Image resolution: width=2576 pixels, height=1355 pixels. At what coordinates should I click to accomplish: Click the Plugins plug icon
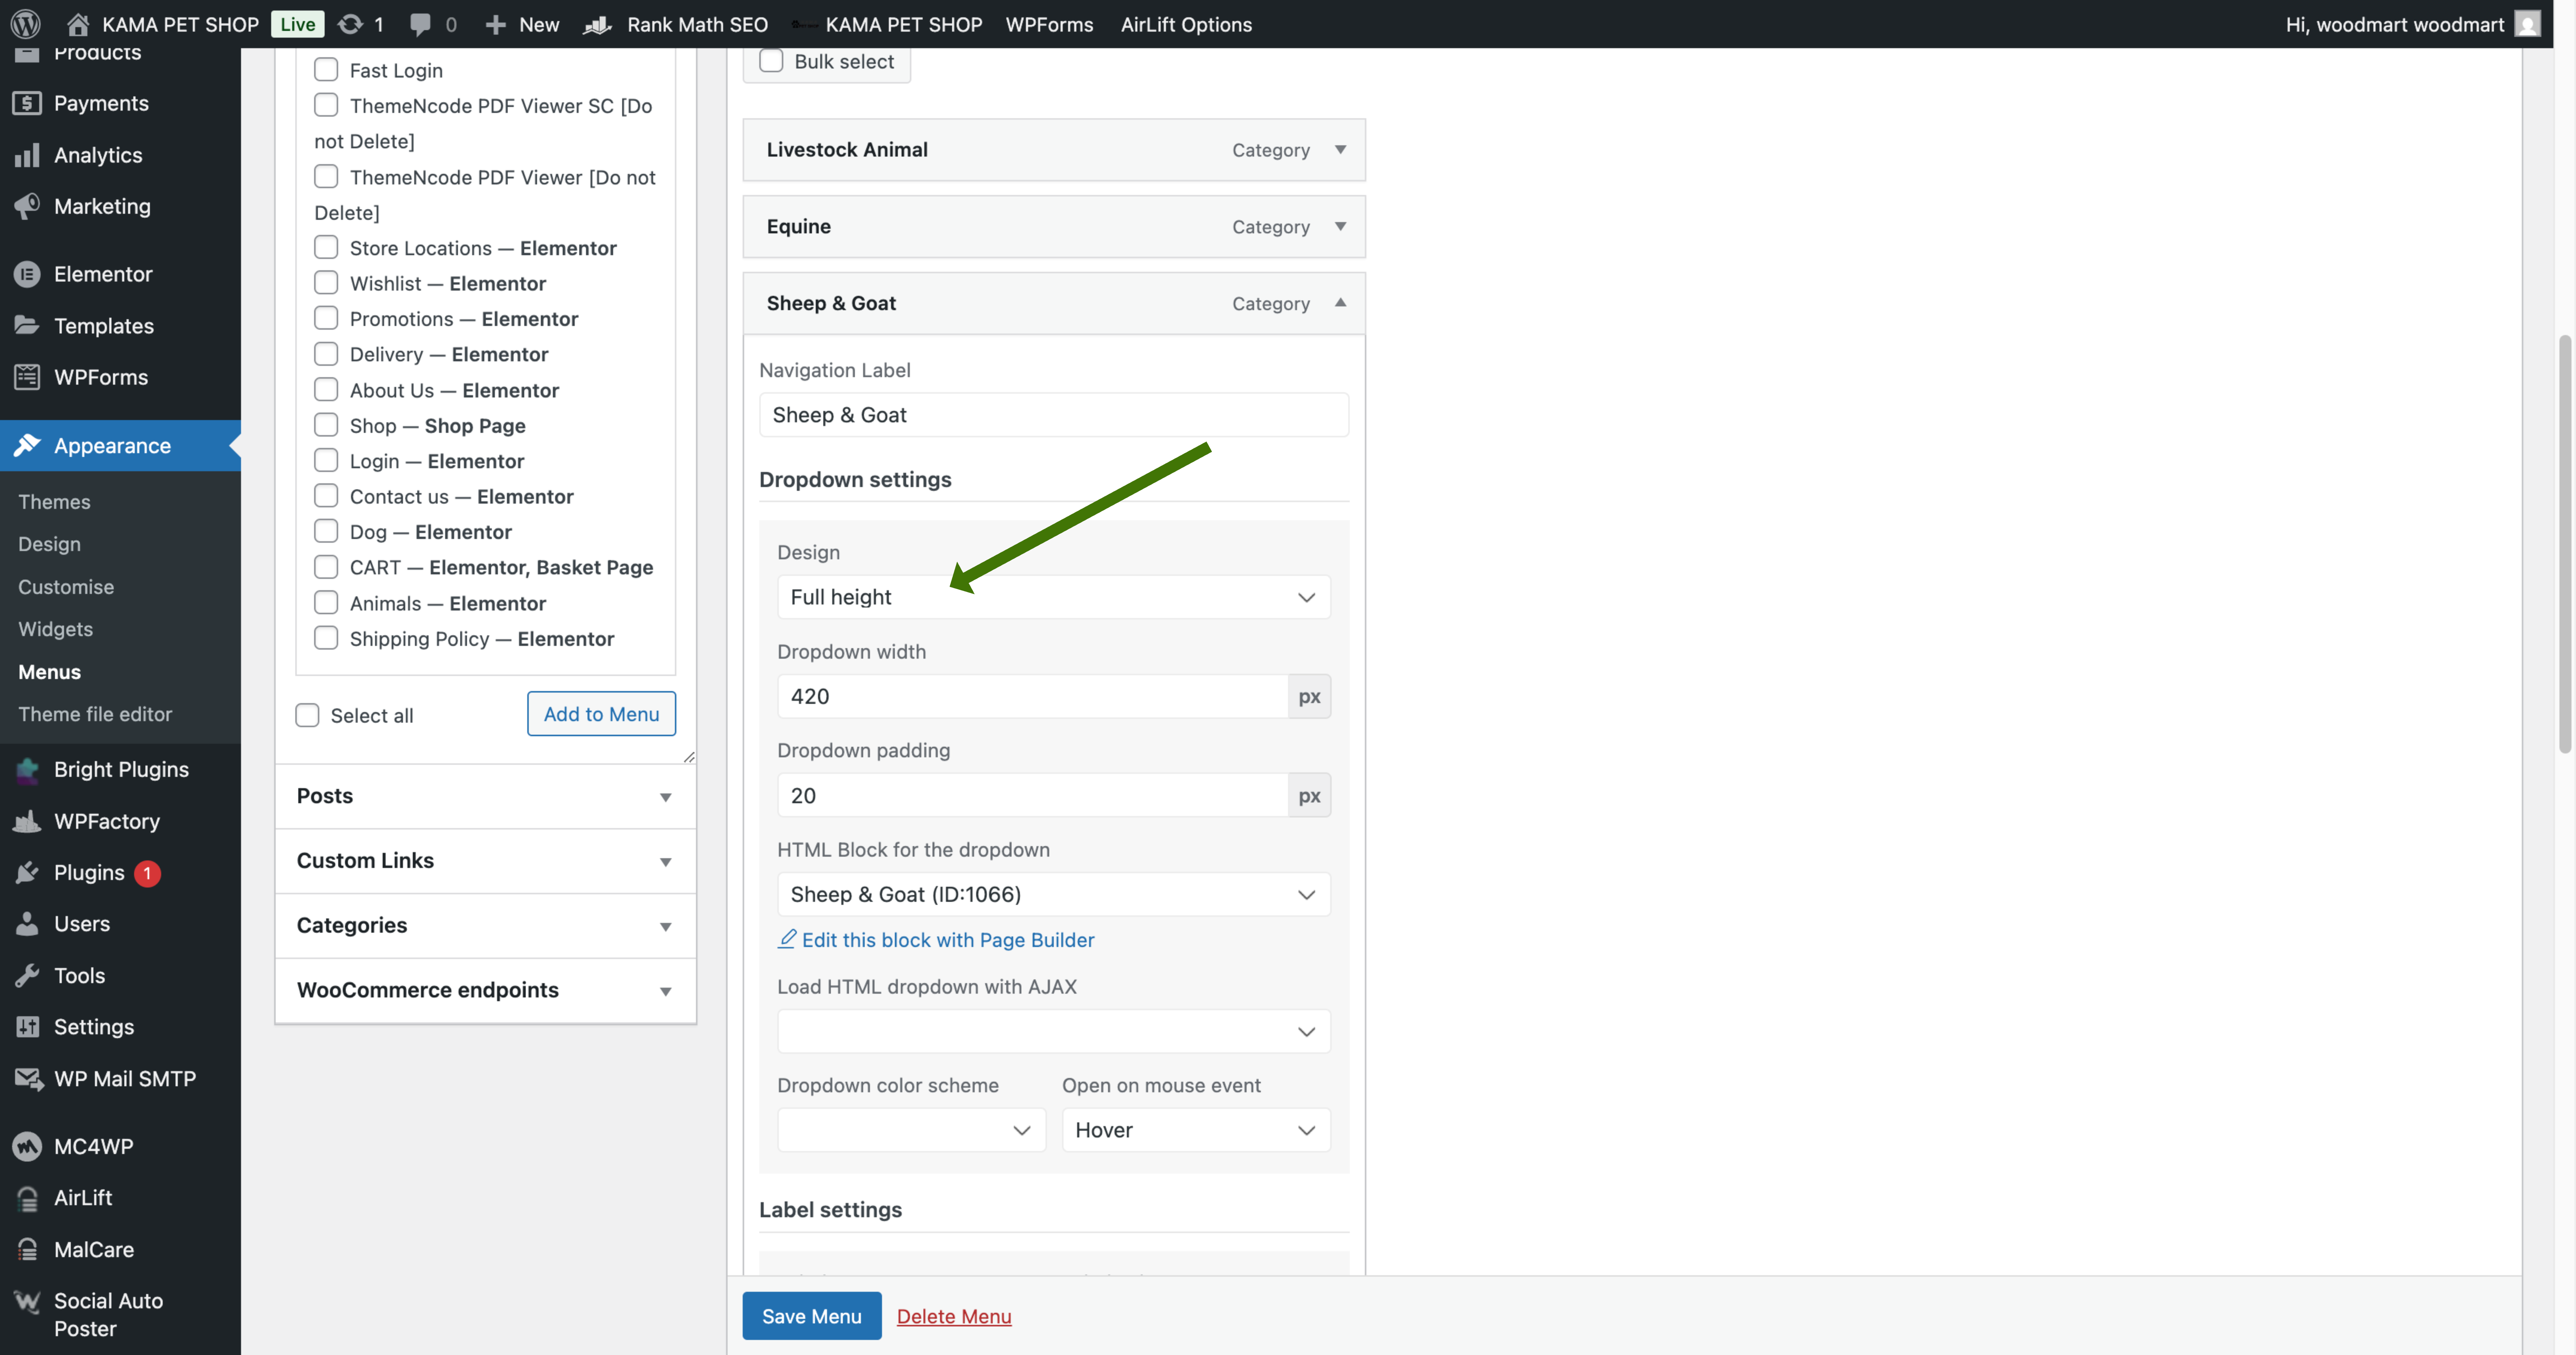27,872
